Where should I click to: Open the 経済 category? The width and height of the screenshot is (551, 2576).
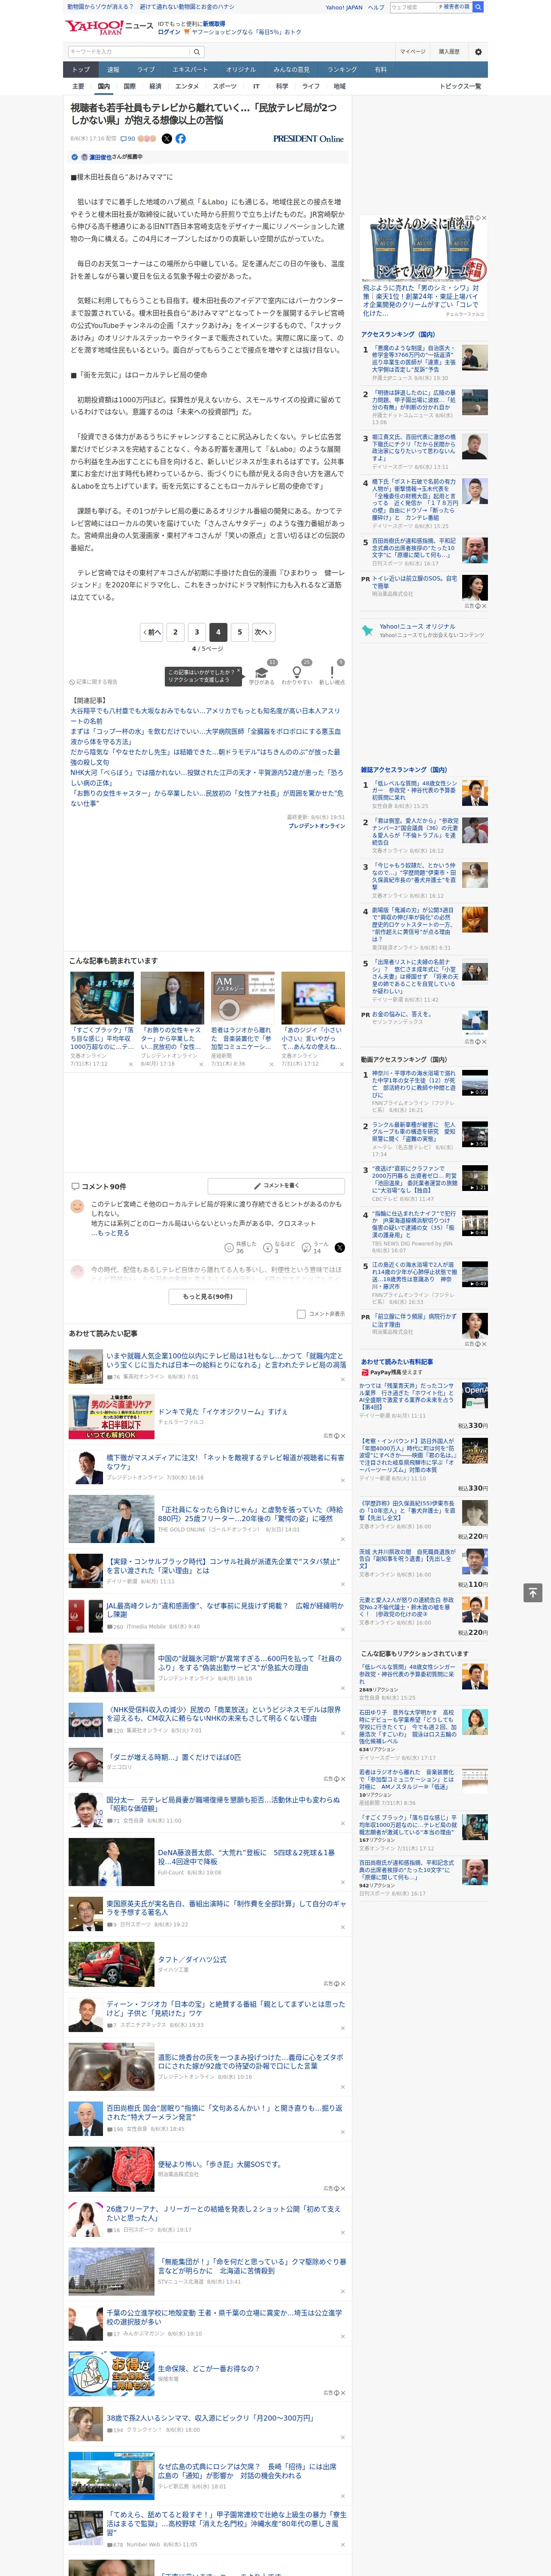[155, 86]
